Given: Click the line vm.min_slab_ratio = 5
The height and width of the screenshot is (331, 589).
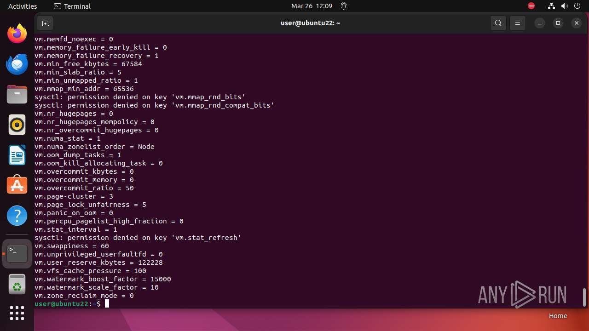Looking at the screenshot, I should pos(78,72).
